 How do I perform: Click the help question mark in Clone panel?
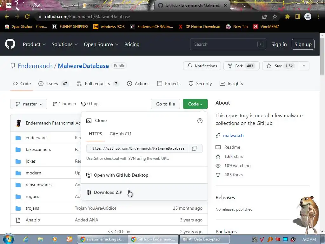pyautogui.click(x=200, y=121)
